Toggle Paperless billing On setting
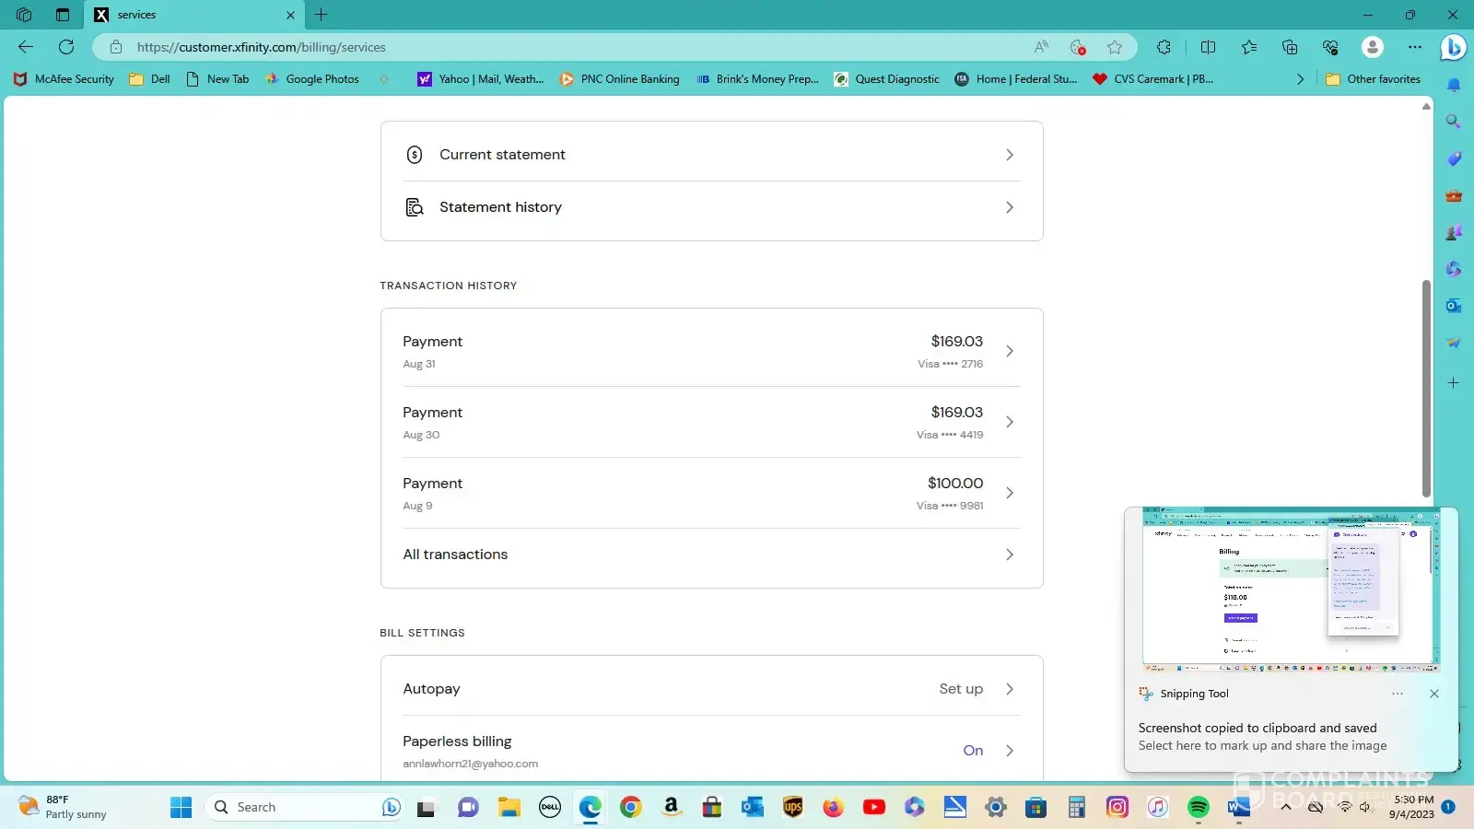Image resolution: width=1474 pixels, height=829 pixels. point(973,751)
